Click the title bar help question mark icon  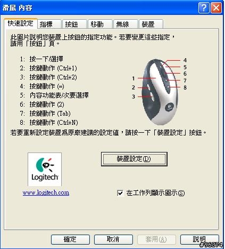[x=204, y=7]
